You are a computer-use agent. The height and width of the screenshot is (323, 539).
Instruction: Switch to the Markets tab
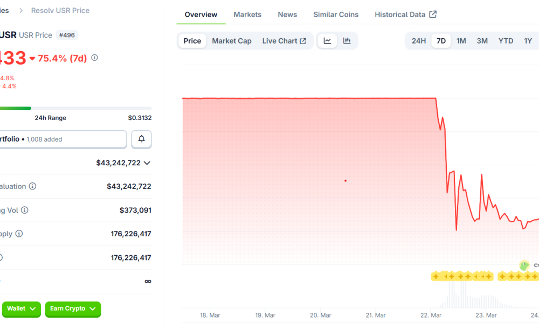click(x=247, y=15)
